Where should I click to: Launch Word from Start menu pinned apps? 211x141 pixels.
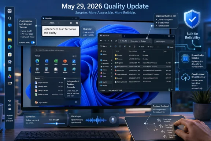coord(47,62)
